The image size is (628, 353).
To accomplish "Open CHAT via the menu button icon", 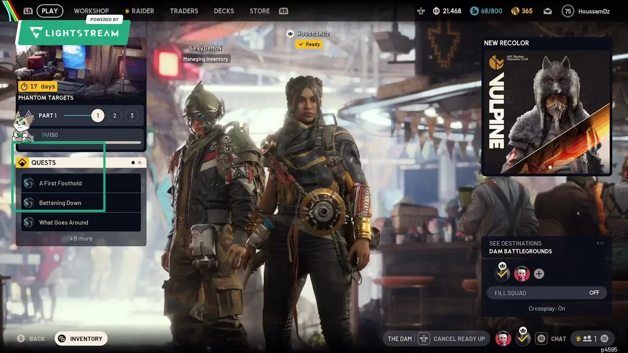I will [x=541, y=339].
